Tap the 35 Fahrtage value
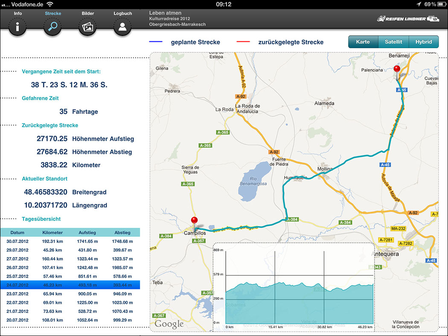 [64, 112]
